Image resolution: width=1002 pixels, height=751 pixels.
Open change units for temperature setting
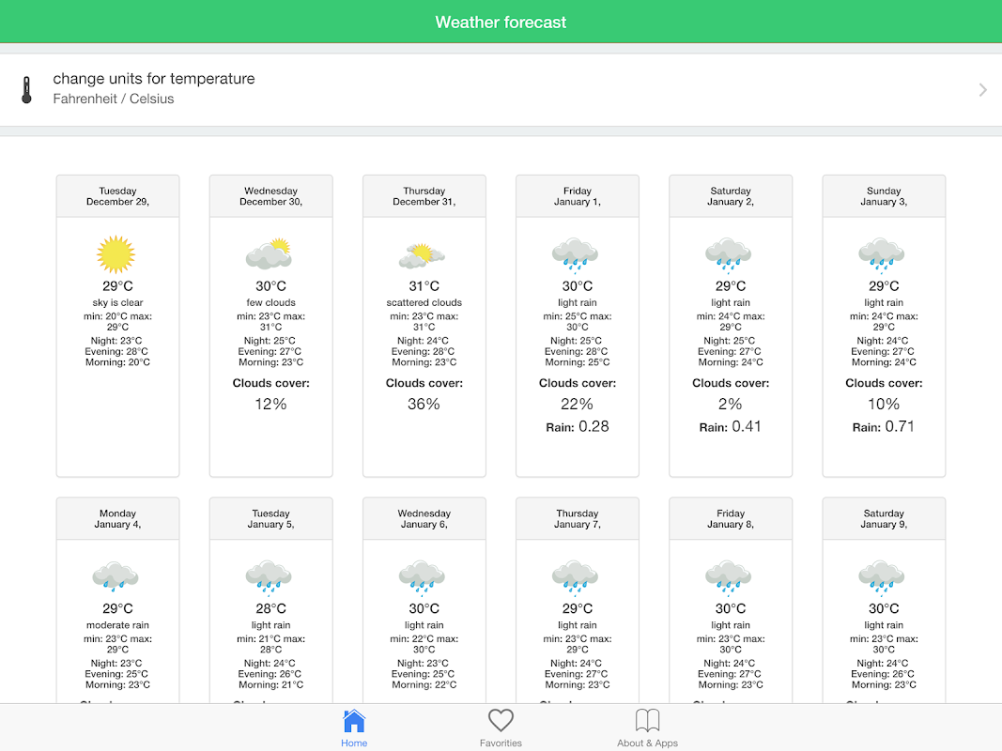pyautogui.click(x=501, y=89)
